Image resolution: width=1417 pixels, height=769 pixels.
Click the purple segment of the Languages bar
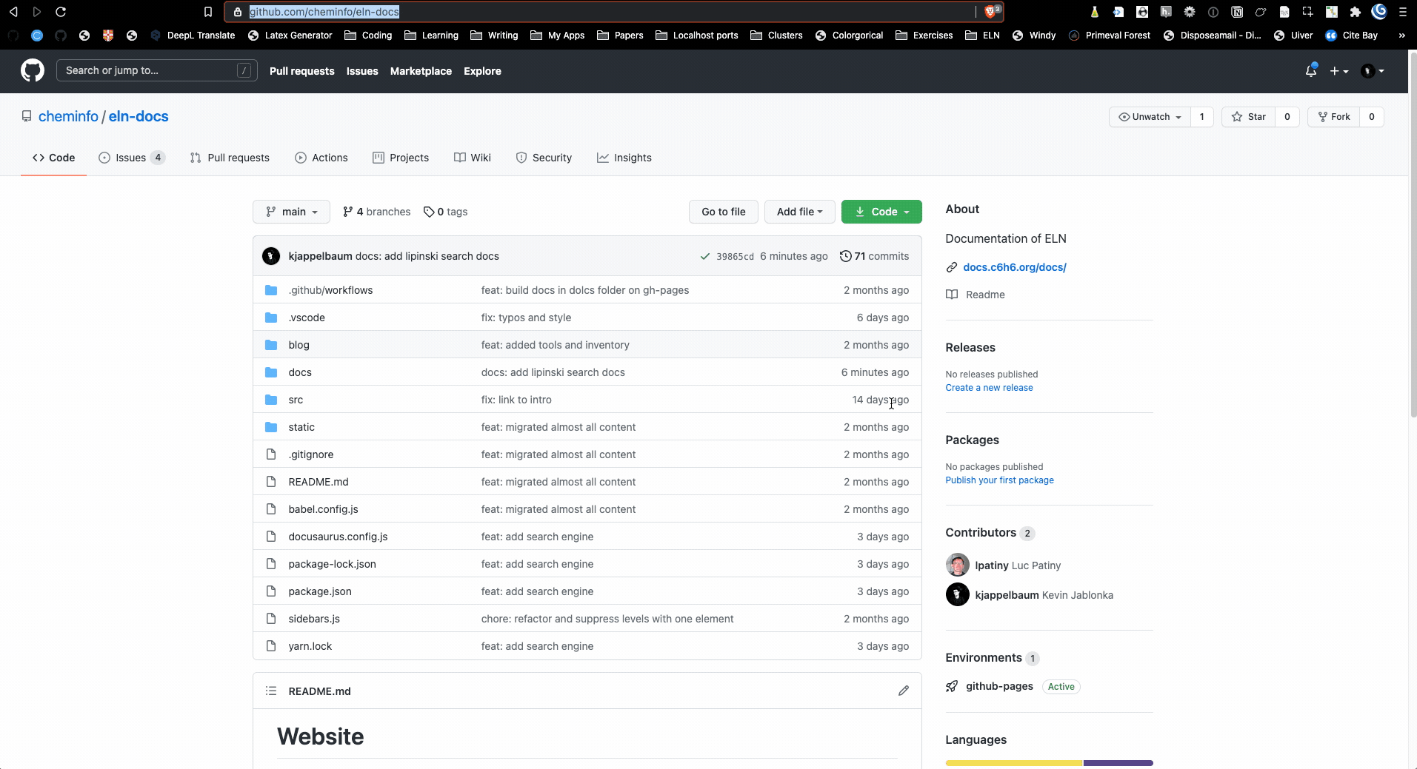[1118, 762]
